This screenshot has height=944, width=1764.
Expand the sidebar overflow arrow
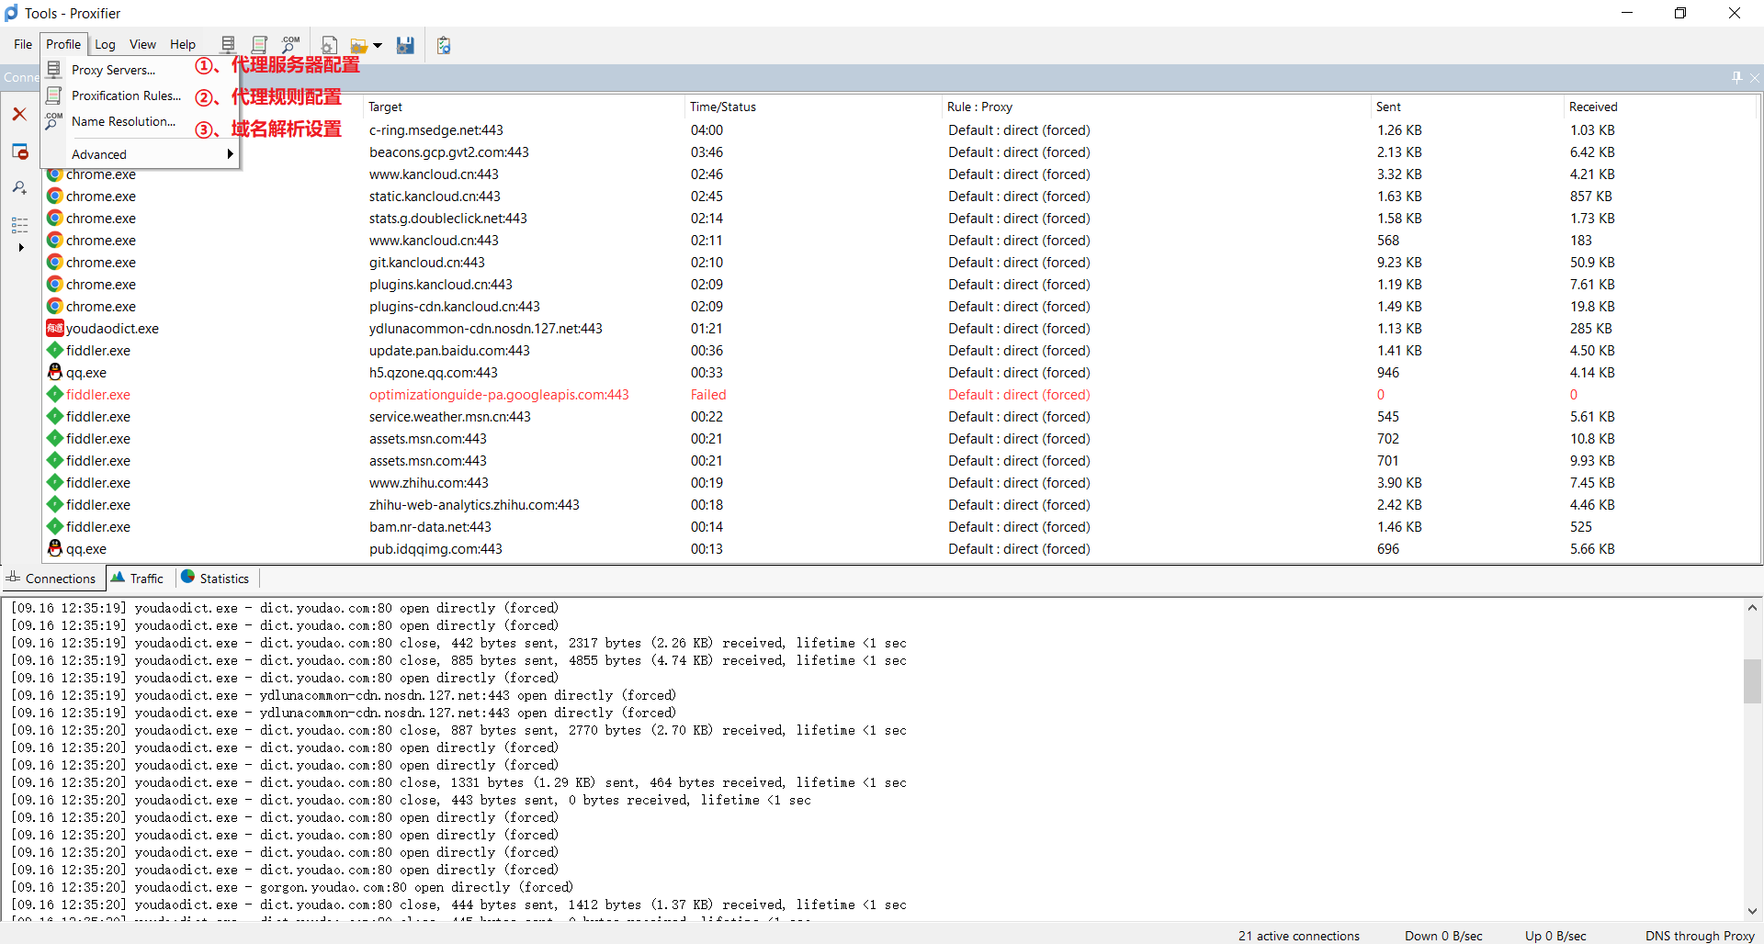(x=20, y=247)
